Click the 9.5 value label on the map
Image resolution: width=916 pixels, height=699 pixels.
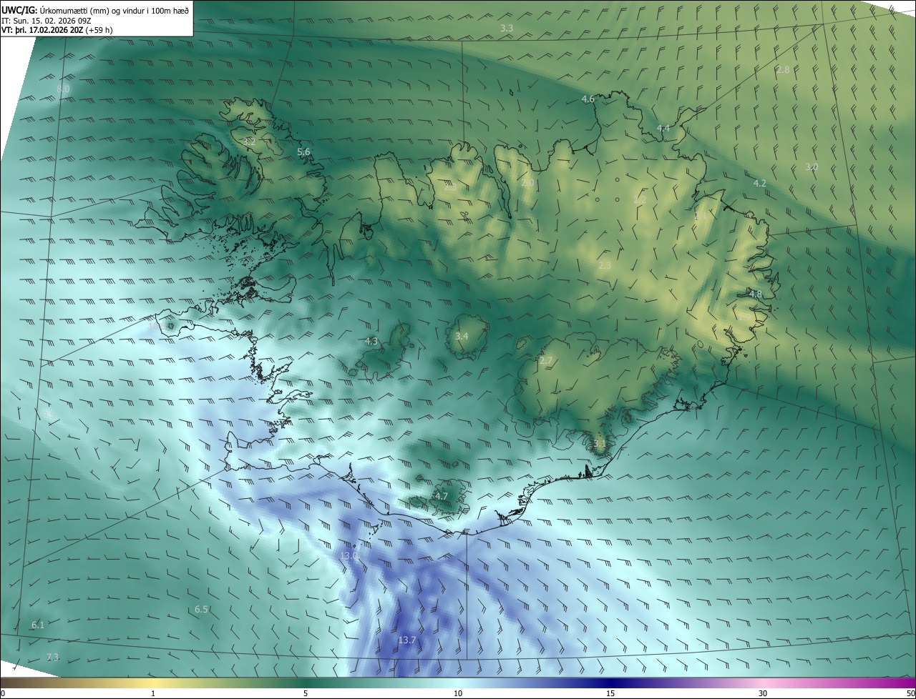point(49,415)
